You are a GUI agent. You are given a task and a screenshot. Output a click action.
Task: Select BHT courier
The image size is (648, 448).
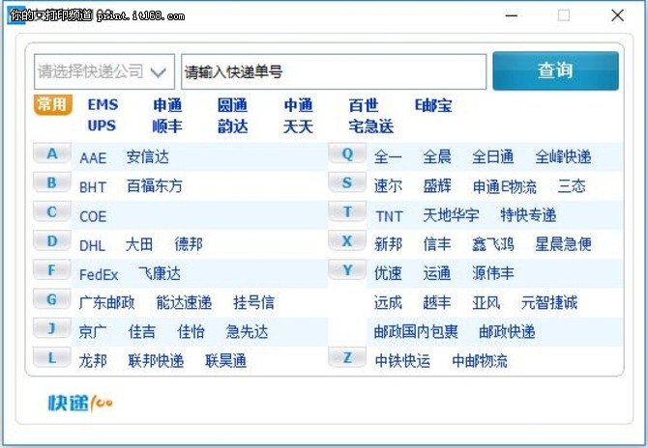click(x=93, y=187)
